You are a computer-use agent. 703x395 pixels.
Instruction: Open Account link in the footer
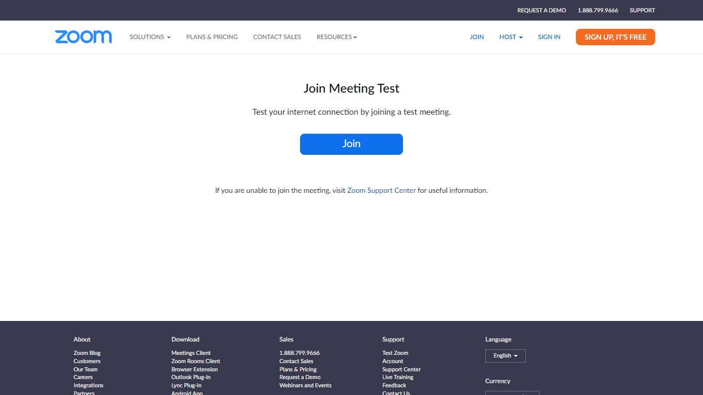[393, 361]
